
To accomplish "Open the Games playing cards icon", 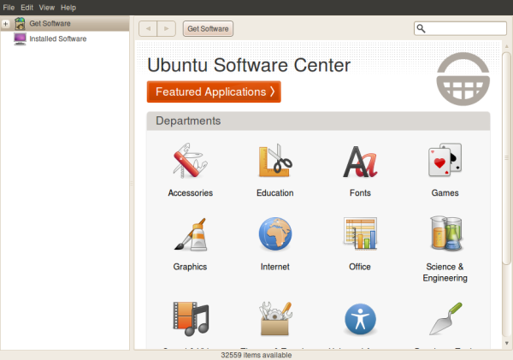I will tap(445, 159).
